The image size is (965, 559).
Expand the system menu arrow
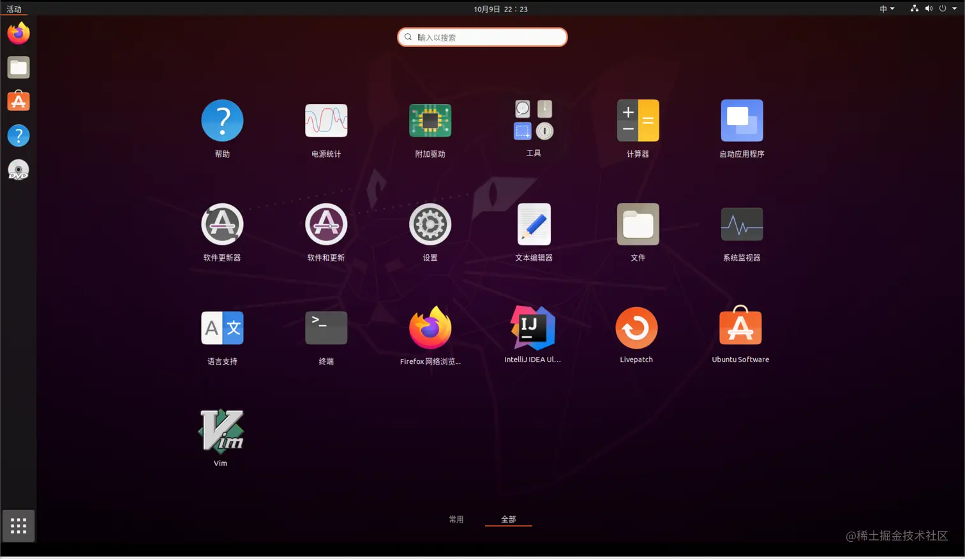tap(955, 9)
